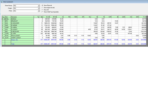Select the BRACELET item name cell
The height and width of the screenshot is (92, 148).
[x=22, y=21]
